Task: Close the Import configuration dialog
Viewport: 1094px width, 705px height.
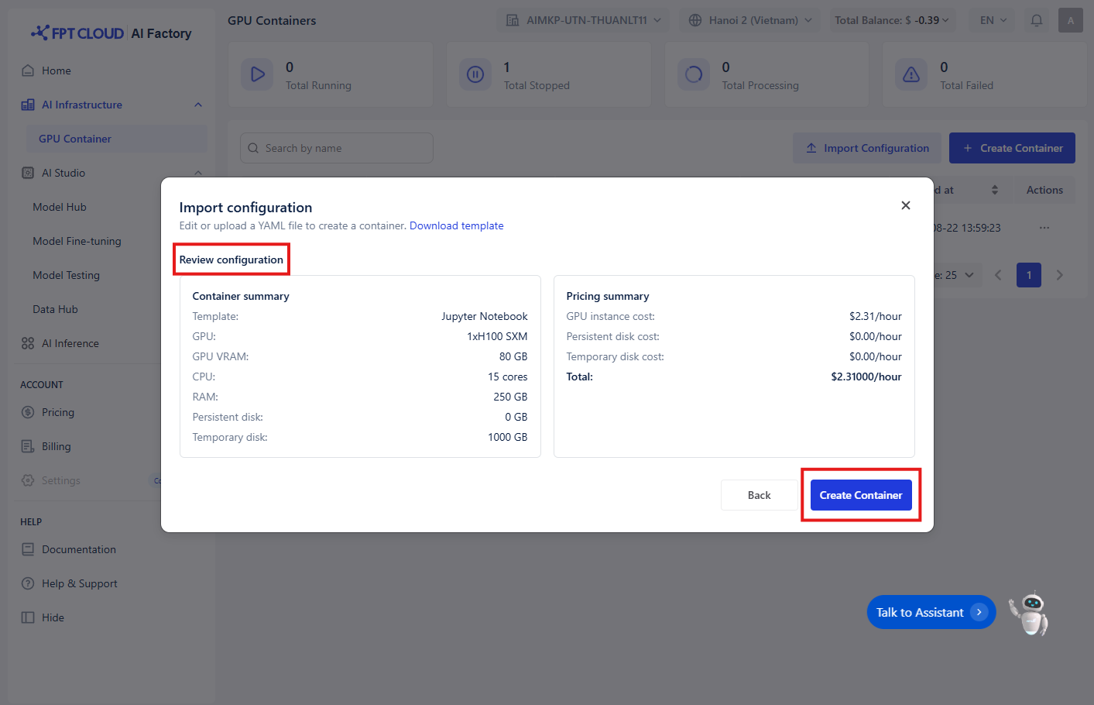Action: point(906,205)
